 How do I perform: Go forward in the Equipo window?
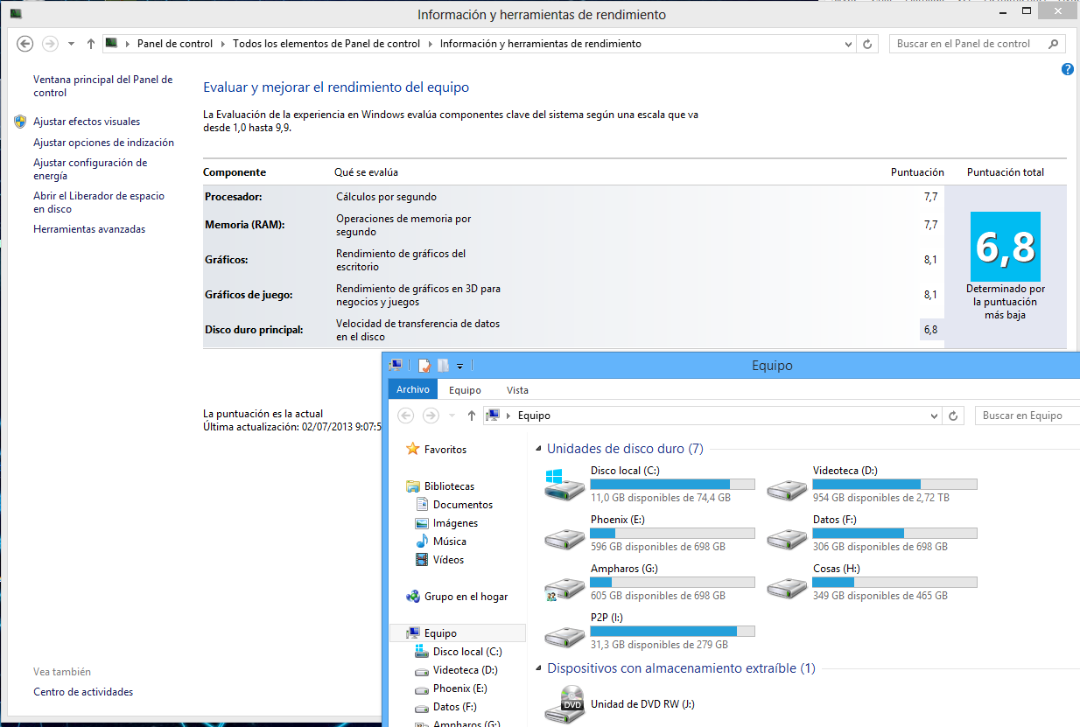(x=431, y=416)
